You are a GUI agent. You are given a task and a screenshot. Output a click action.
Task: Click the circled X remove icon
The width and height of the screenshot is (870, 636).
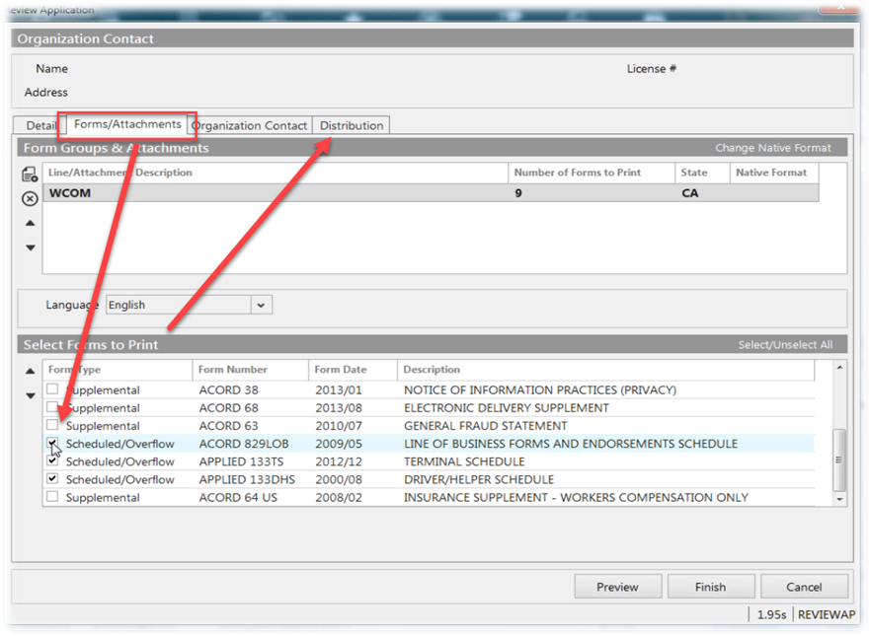click(30, 198)
